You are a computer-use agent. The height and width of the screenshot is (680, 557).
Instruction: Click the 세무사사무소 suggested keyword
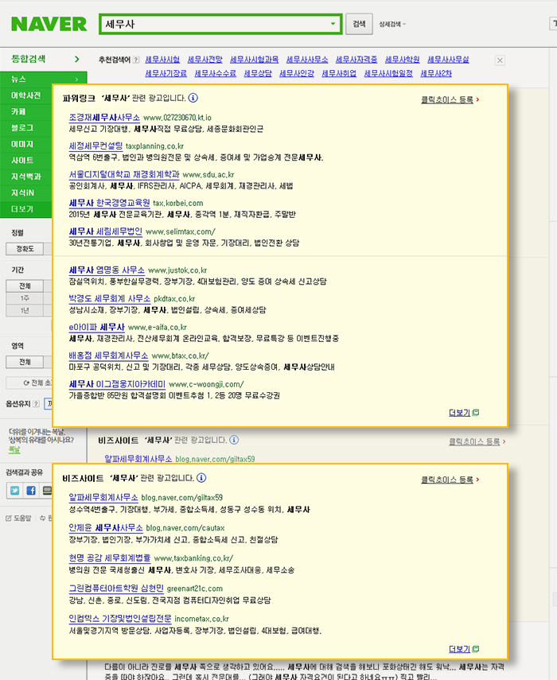tap(307, 60)
